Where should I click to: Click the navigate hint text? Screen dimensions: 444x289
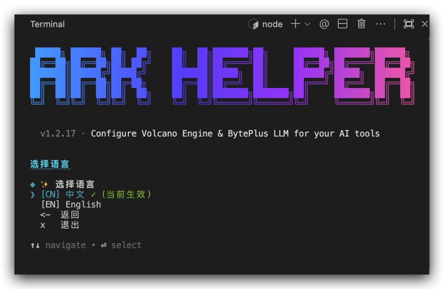click(66, 245)
